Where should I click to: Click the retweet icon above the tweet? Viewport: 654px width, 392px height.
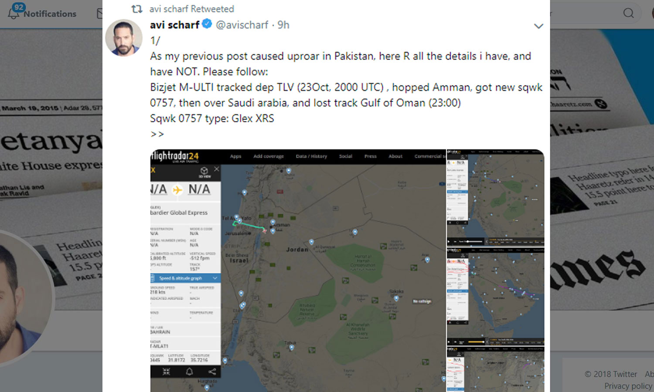point(137,9)
